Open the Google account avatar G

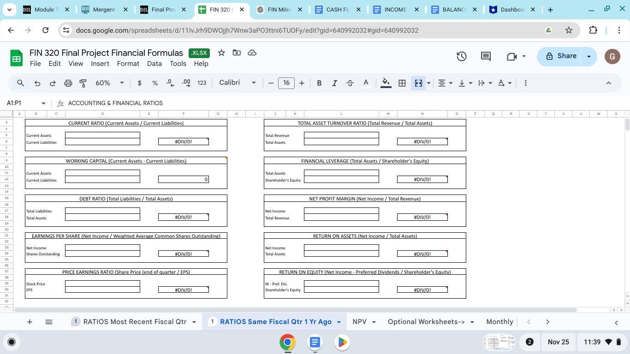[612, 56]
